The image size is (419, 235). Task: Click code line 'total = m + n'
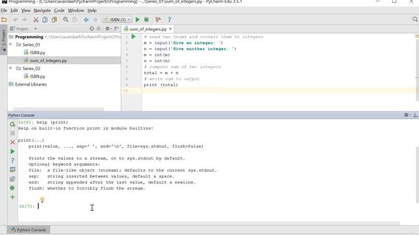point(161,72)
